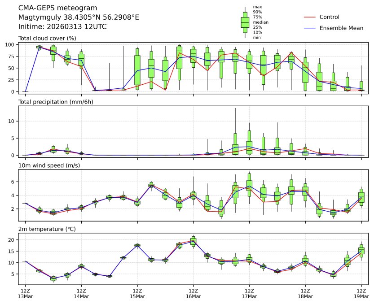Click the 12Z 13Mar time axis label
The height and width of the screenshot is (304, 374).
point(25,294)
